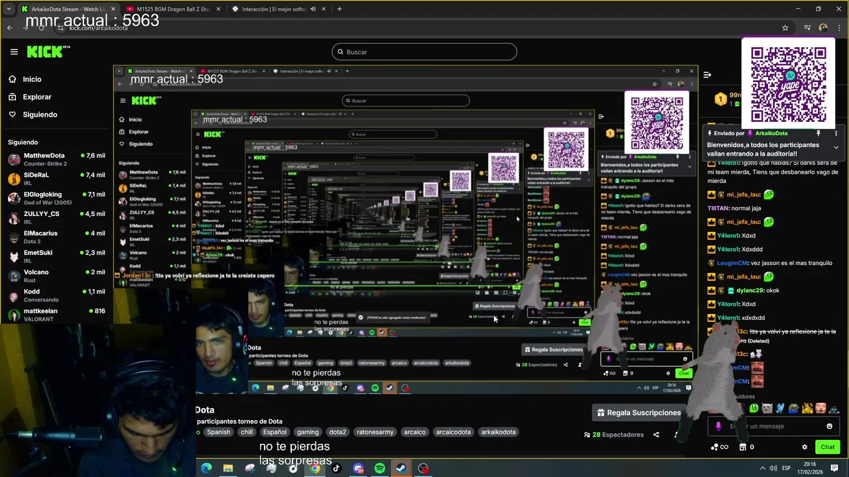This screenshot has width=849, height=477.
Task: Open EmetSuki channel in following list
Action: [x=56, y=256]
